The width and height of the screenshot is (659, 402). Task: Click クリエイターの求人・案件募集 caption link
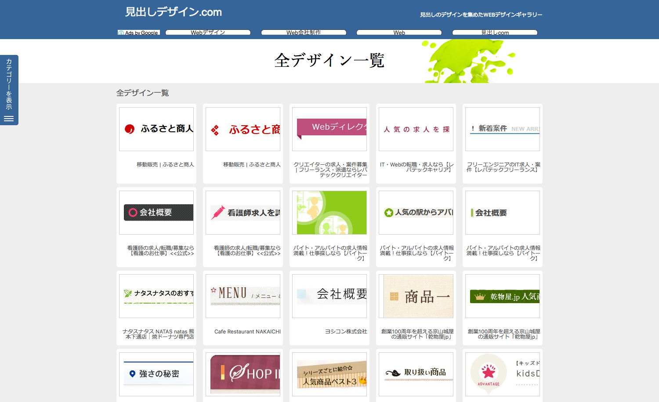[x=330, y=170]
